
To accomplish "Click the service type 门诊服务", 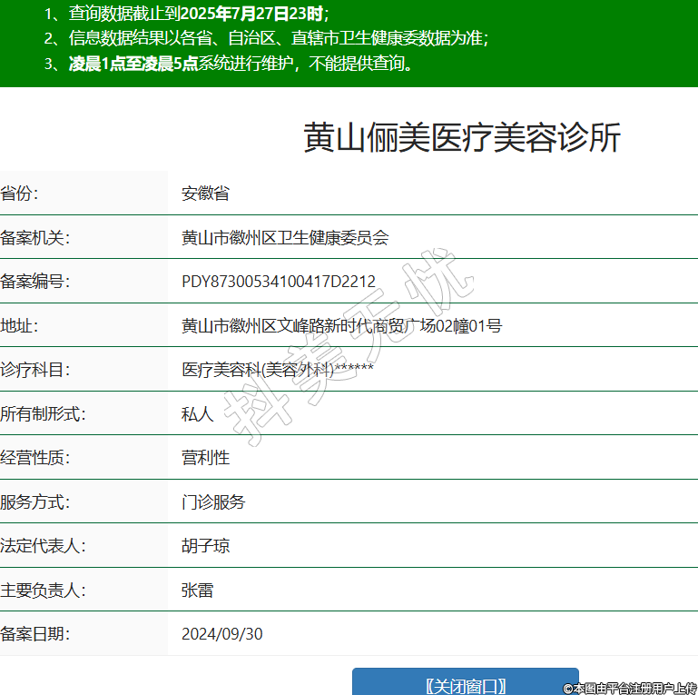I will point(213,502).
